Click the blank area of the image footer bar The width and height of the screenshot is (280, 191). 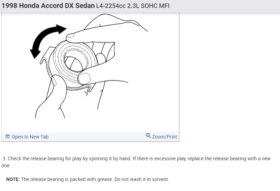pyautogui.click(x=96, y=137)
